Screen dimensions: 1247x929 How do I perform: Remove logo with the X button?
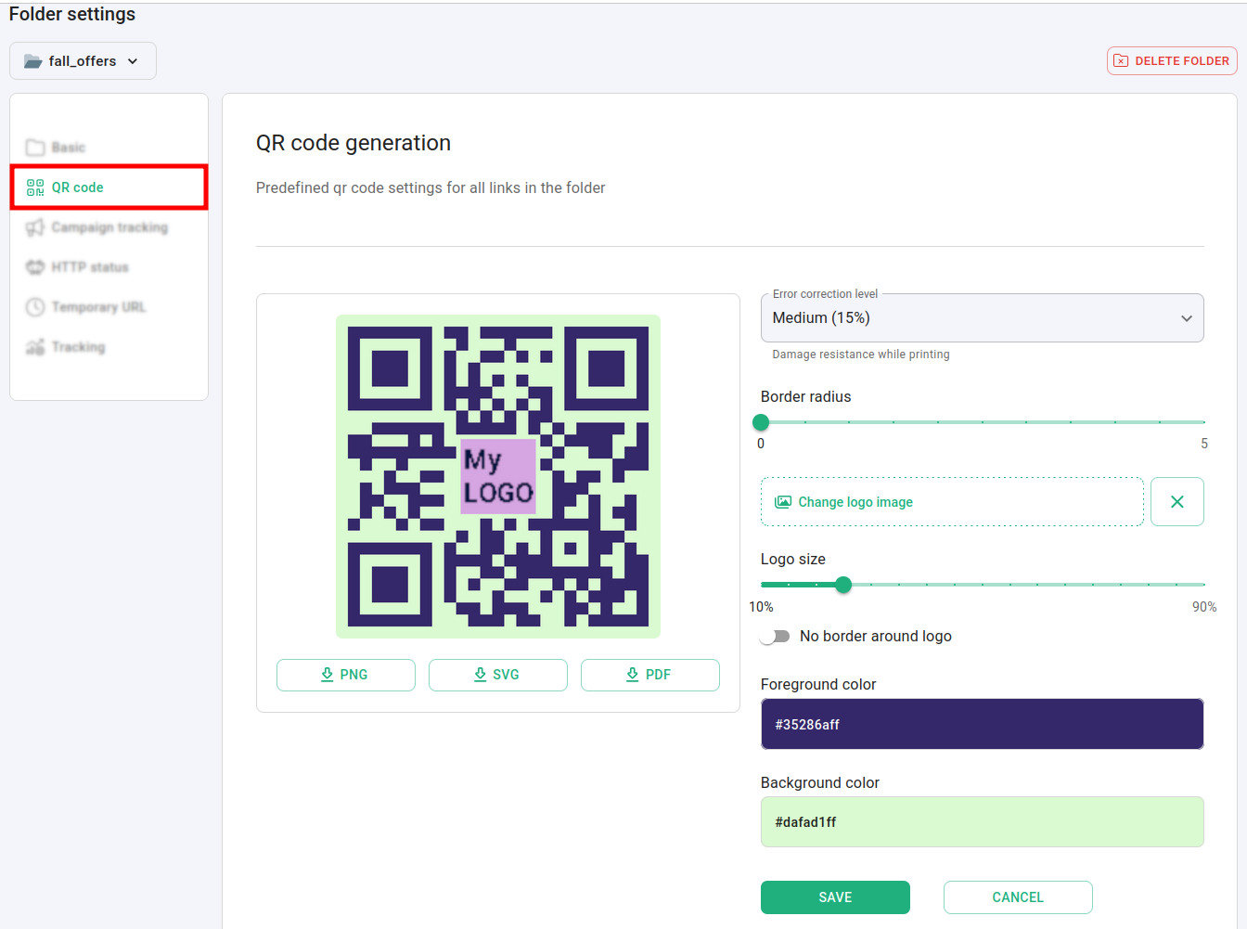click(1176, 502)
